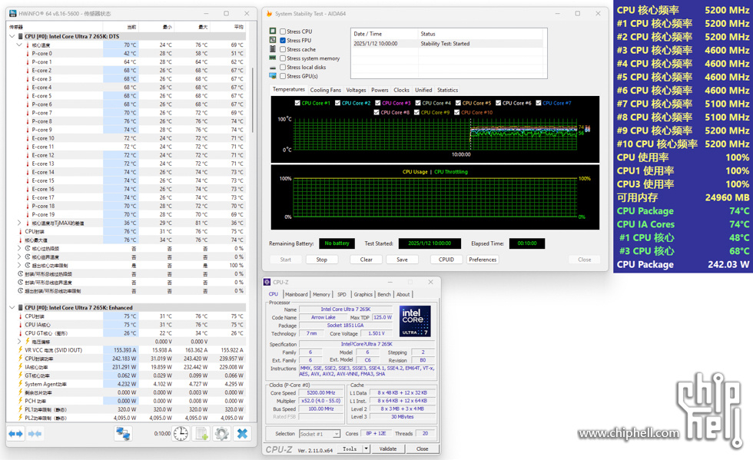Uncheck the Stress FPU checkbox
753x460 pixels.
tap(283, 41)
